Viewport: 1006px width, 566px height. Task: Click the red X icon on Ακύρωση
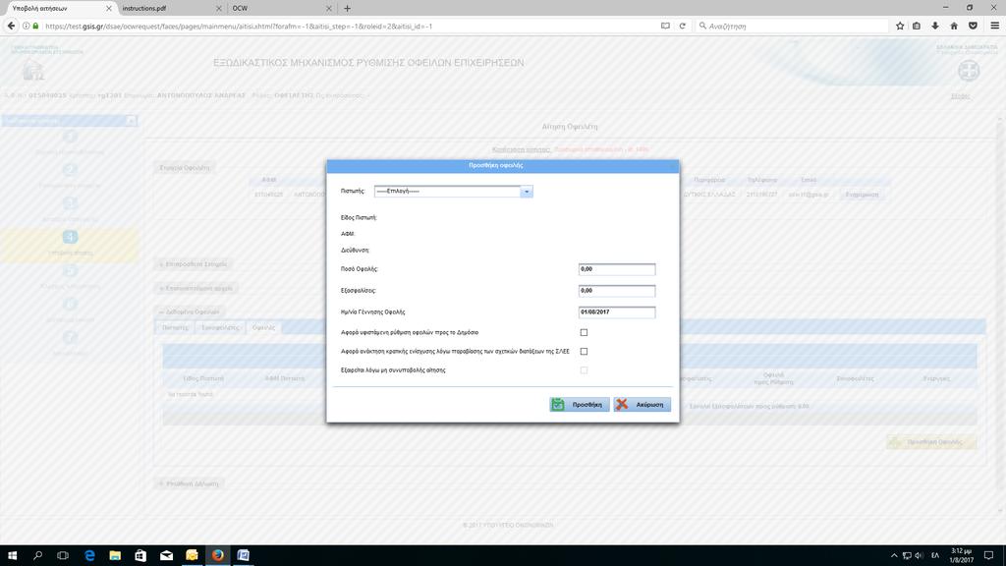pos(622,404)
